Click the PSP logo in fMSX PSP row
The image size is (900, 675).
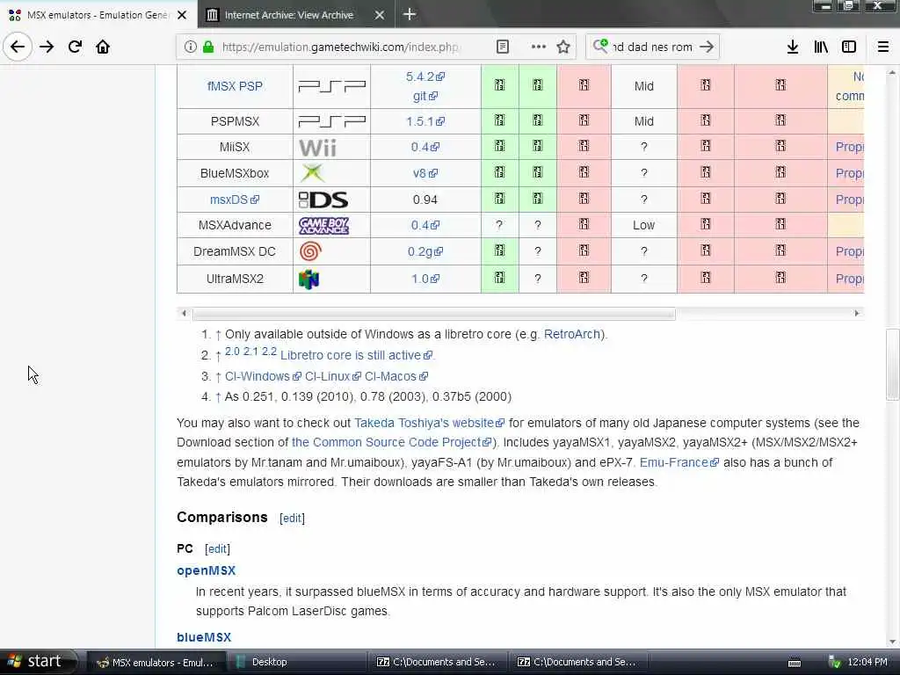click(x=331, y=86)
